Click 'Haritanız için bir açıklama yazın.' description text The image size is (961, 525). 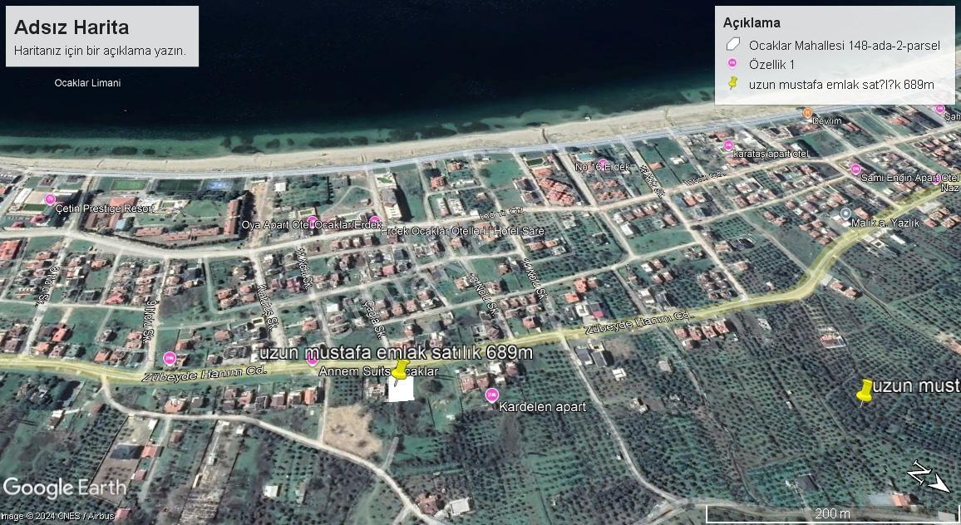[100, 51]
